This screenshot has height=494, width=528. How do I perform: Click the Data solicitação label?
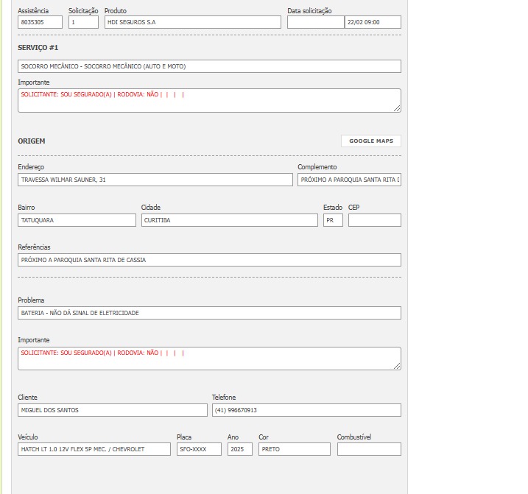pyautogui.click(x=309, y=11)
